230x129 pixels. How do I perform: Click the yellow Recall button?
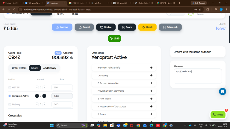pos(147,27)
